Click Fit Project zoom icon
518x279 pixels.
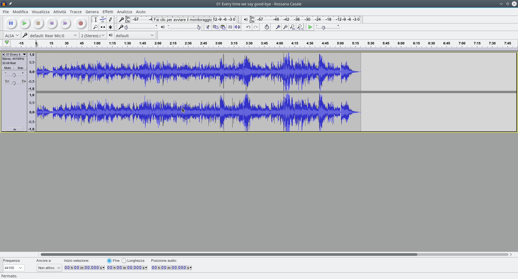tap(300, 27)
